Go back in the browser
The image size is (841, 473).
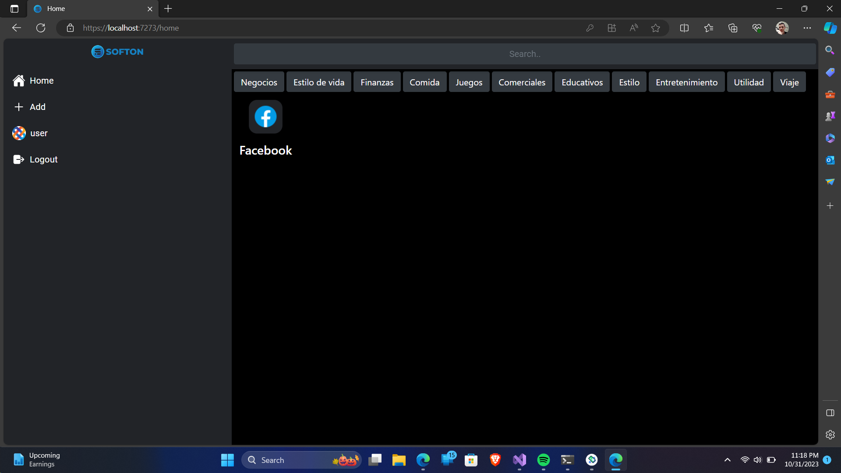pyautogui.click(x=17, y=28)
